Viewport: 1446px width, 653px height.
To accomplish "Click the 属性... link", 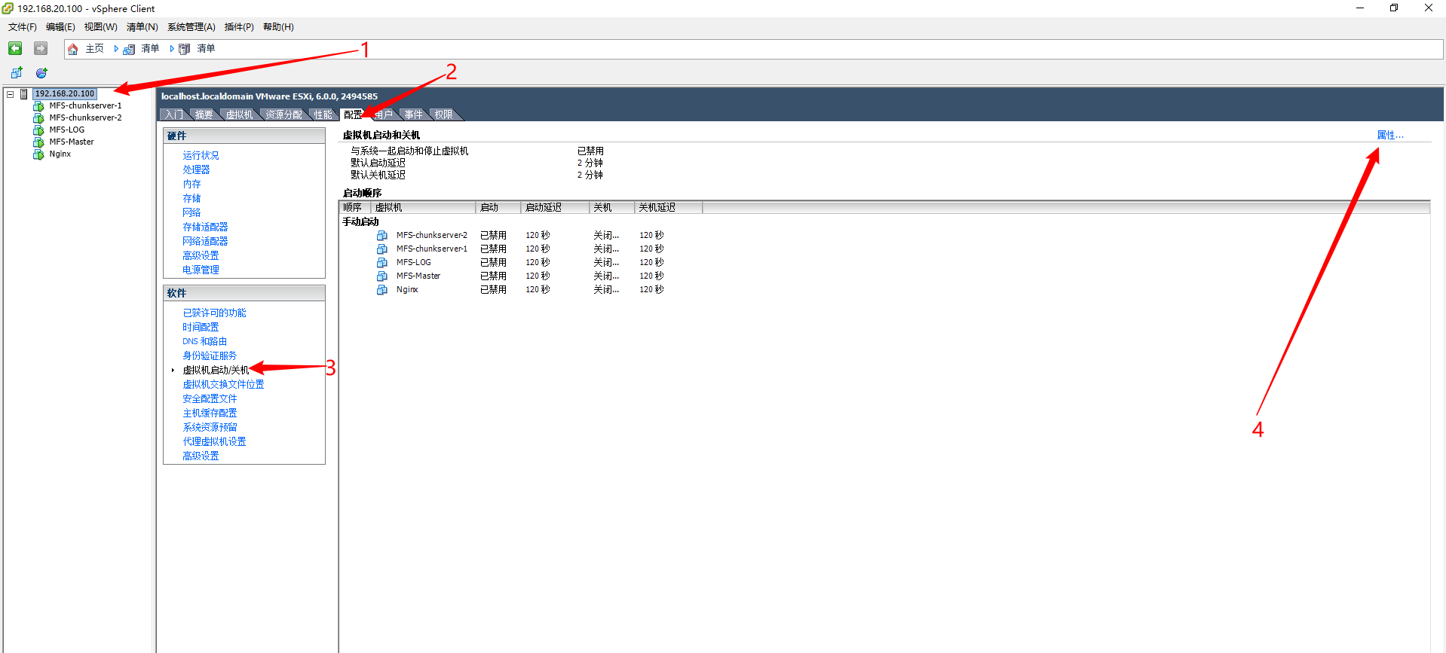I will 1389,136.
